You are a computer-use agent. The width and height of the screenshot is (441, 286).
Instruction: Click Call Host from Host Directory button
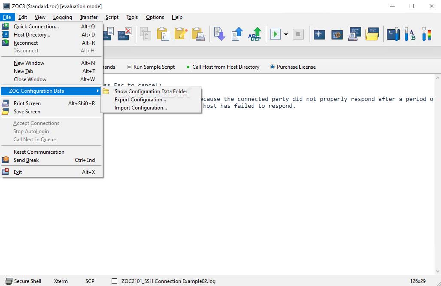pyautogui.click(x=223, y=67)
